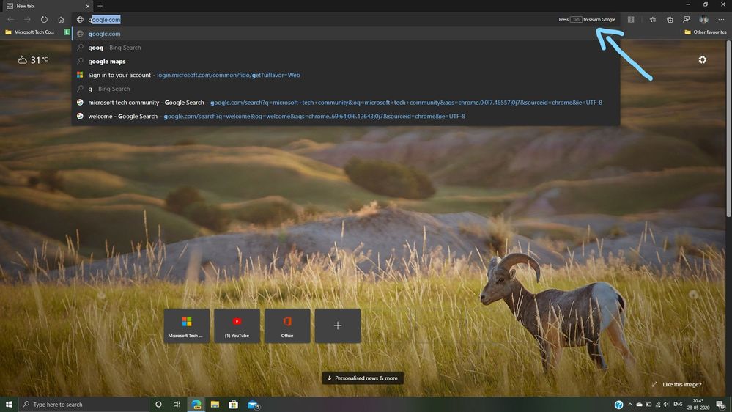This screenshot has width=732, height=412.
Task: Open the user profile avatar
Action: [703, 20]
